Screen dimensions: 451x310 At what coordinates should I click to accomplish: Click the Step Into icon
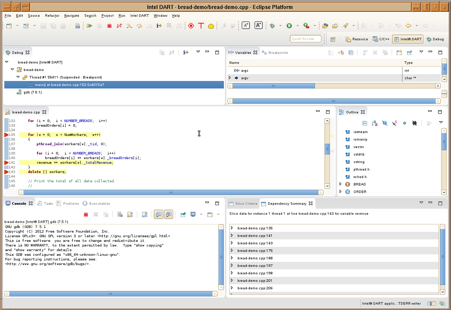point(129,26)
